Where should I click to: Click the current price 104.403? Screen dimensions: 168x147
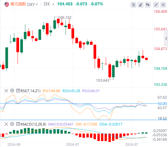tap(65, 4)
